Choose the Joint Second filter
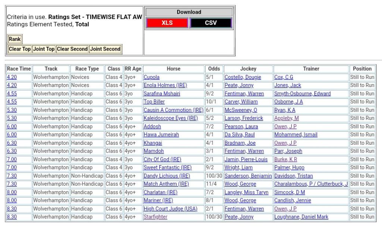This screenshot has width=382, height=227. coord(105,49)
